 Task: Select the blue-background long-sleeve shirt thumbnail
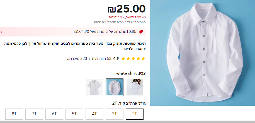tap(115, 87)
